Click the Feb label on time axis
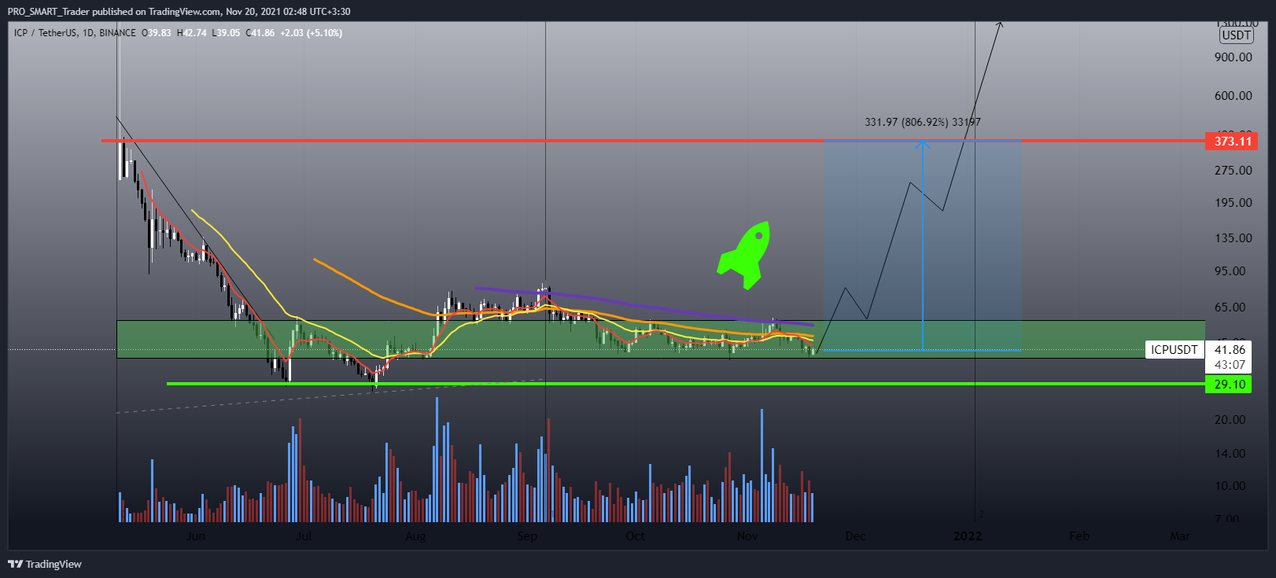Image resolution: width=1276 pixels, height=578 pixels. tap(1079, 536)
